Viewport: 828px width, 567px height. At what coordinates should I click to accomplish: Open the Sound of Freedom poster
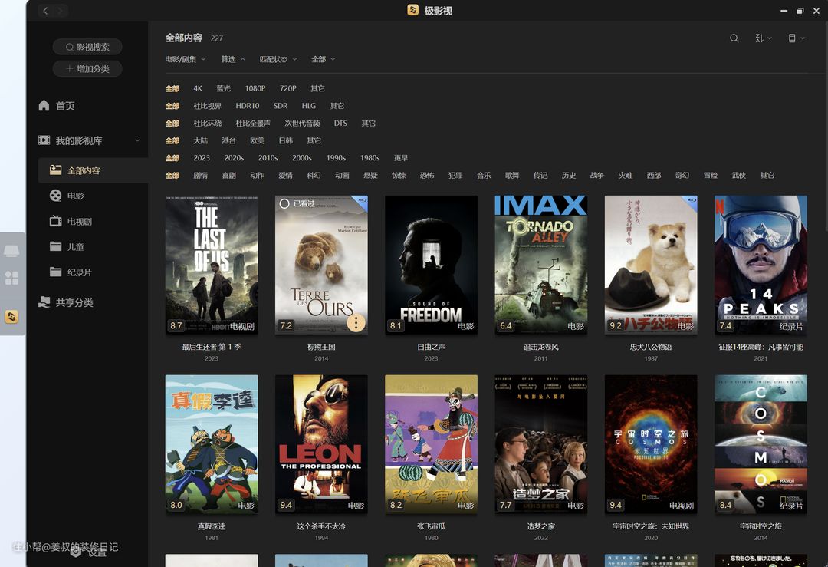point(431,265)
